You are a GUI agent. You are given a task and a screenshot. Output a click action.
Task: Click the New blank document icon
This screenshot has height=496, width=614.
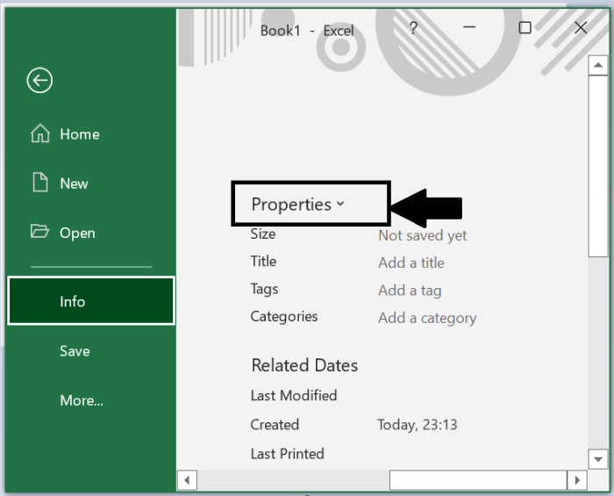coord(39,183)
